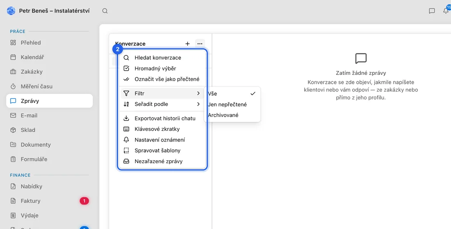
Task: Click the Měření času stopwatch icon
Action: pos(13,86)
